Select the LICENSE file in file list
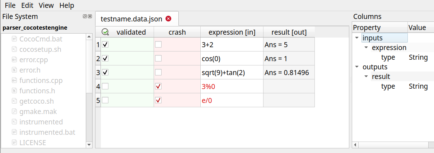This screenshot has width=434, height=153. (32, 143)
